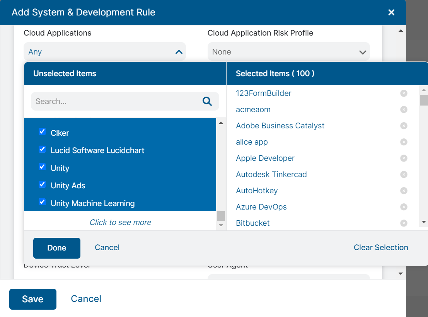Remove Apple Developer from selected items

point(404,158)
